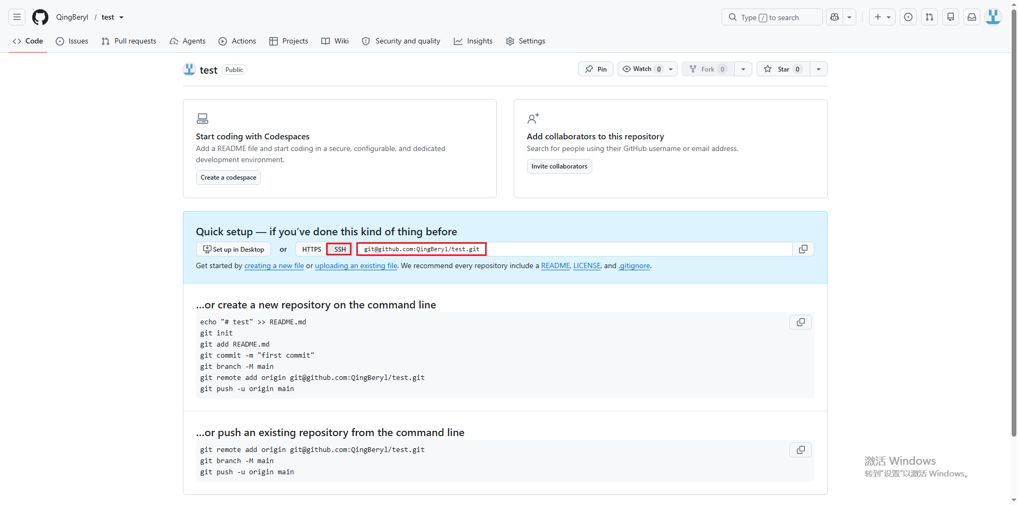This screenshot has height=505, width=1018.
Task: Copy the SSH clone URL to clipboard
Action: (803, 249)
